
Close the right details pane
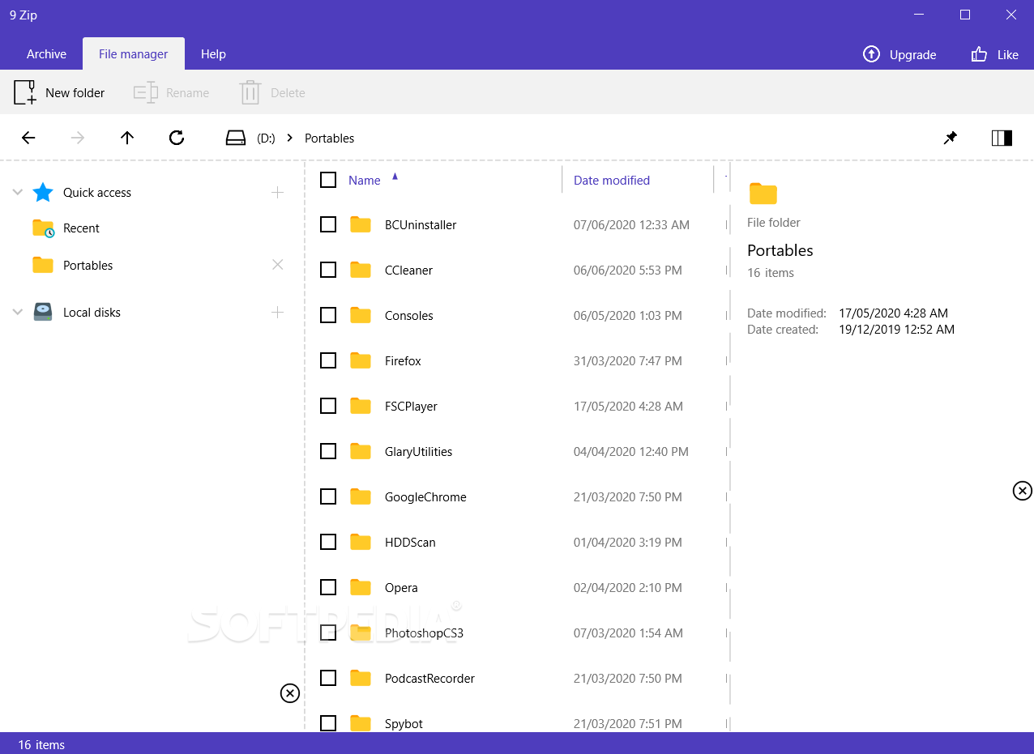[x=1023, y=490]
